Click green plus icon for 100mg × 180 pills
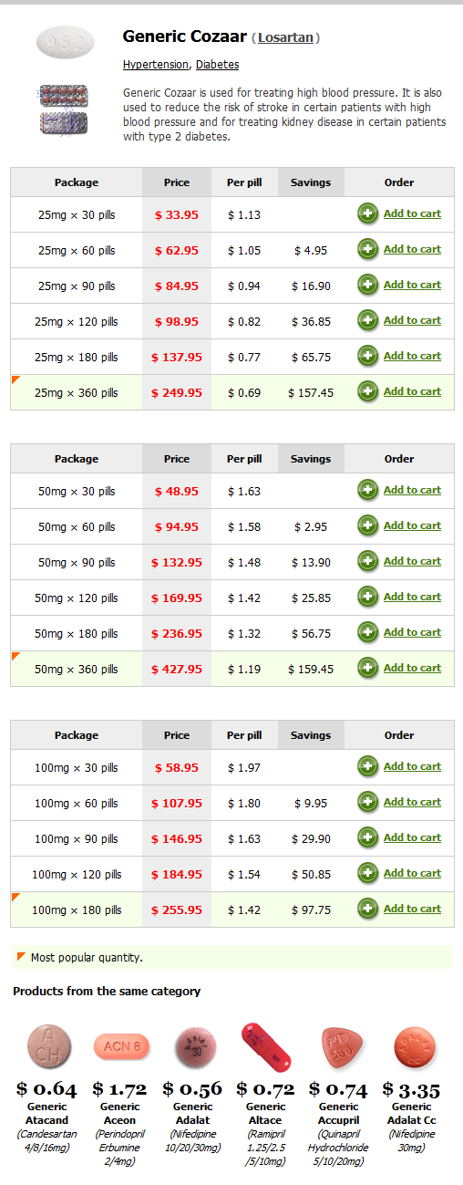The width and height of the screenshot is (463, 1185). (x=367, y=910)
